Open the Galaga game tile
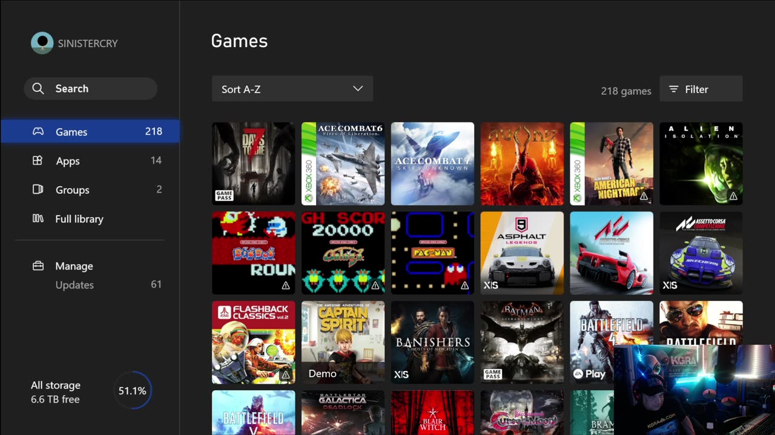The height and width of the screenshot is (435, 775). point(343,253)
